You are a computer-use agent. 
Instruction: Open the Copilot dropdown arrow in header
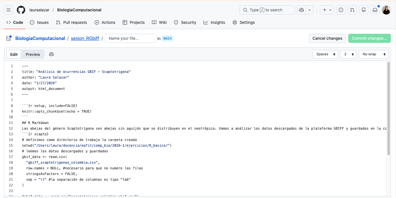(x=309, y=10)
